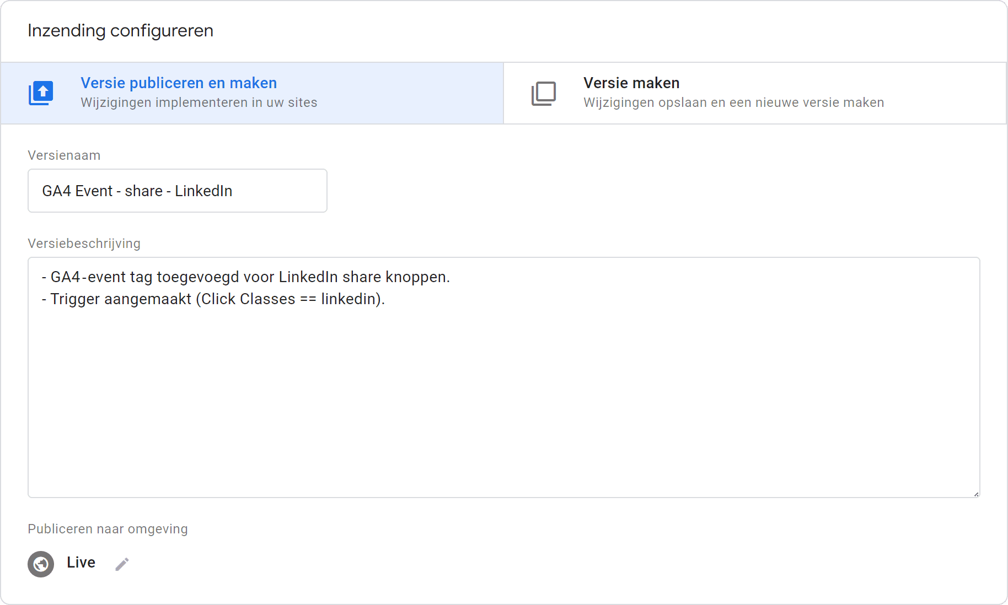Click the 'Inzending configureren' heading
Screen dimensions: 1008x605
[x=120, y=31]
